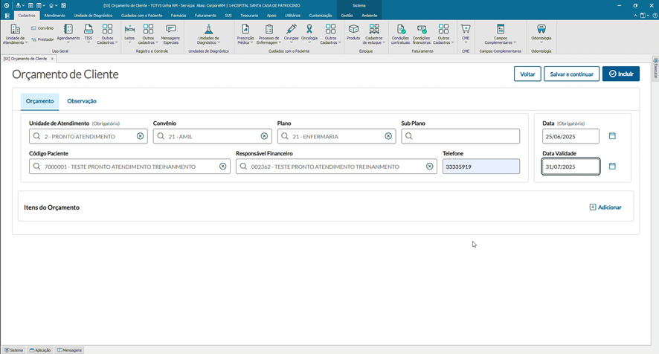Open the Agendamento ribbon icon
This screenshot has height=354, width=659.
click(68, 33)
